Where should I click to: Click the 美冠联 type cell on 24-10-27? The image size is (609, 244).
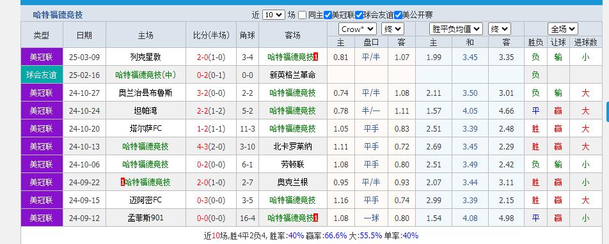42,93
